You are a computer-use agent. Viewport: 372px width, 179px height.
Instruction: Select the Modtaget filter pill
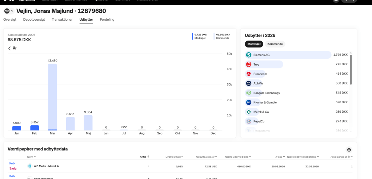coord(254,44)
